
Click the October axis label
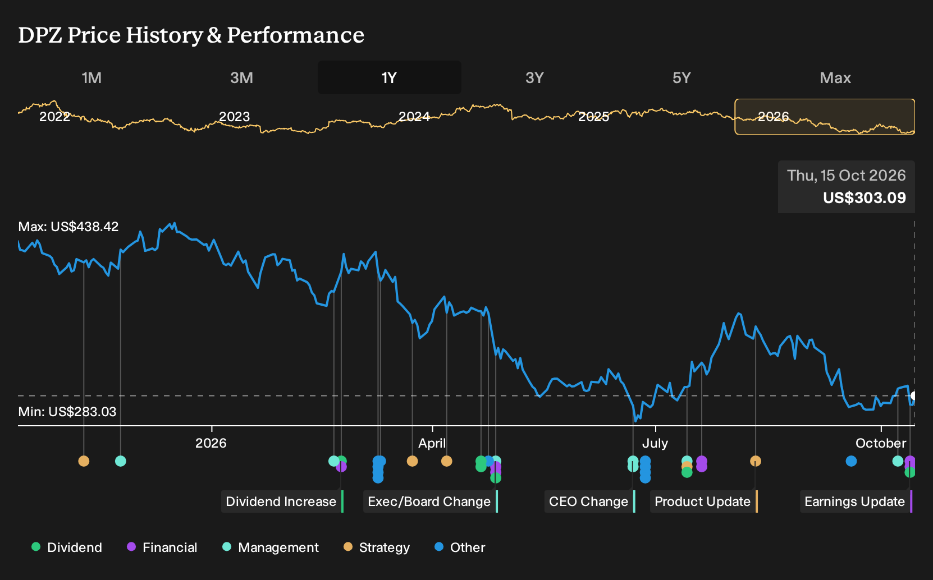tap(881, 443)
